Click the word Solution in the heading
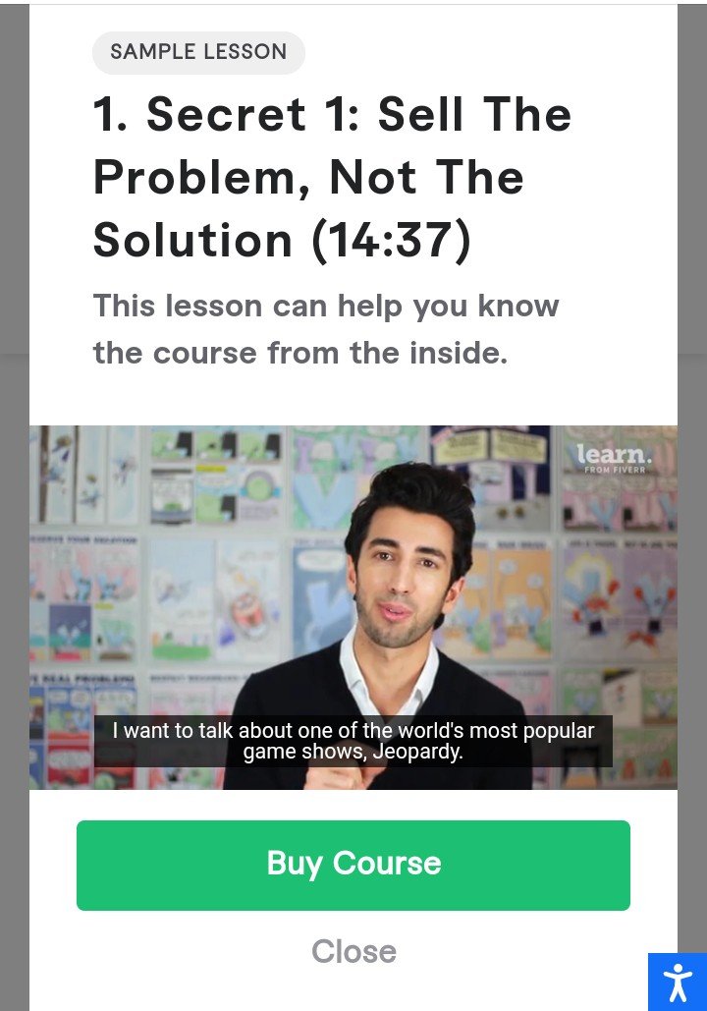Viewport: 707px width, 1011px height. pos(192,240)
